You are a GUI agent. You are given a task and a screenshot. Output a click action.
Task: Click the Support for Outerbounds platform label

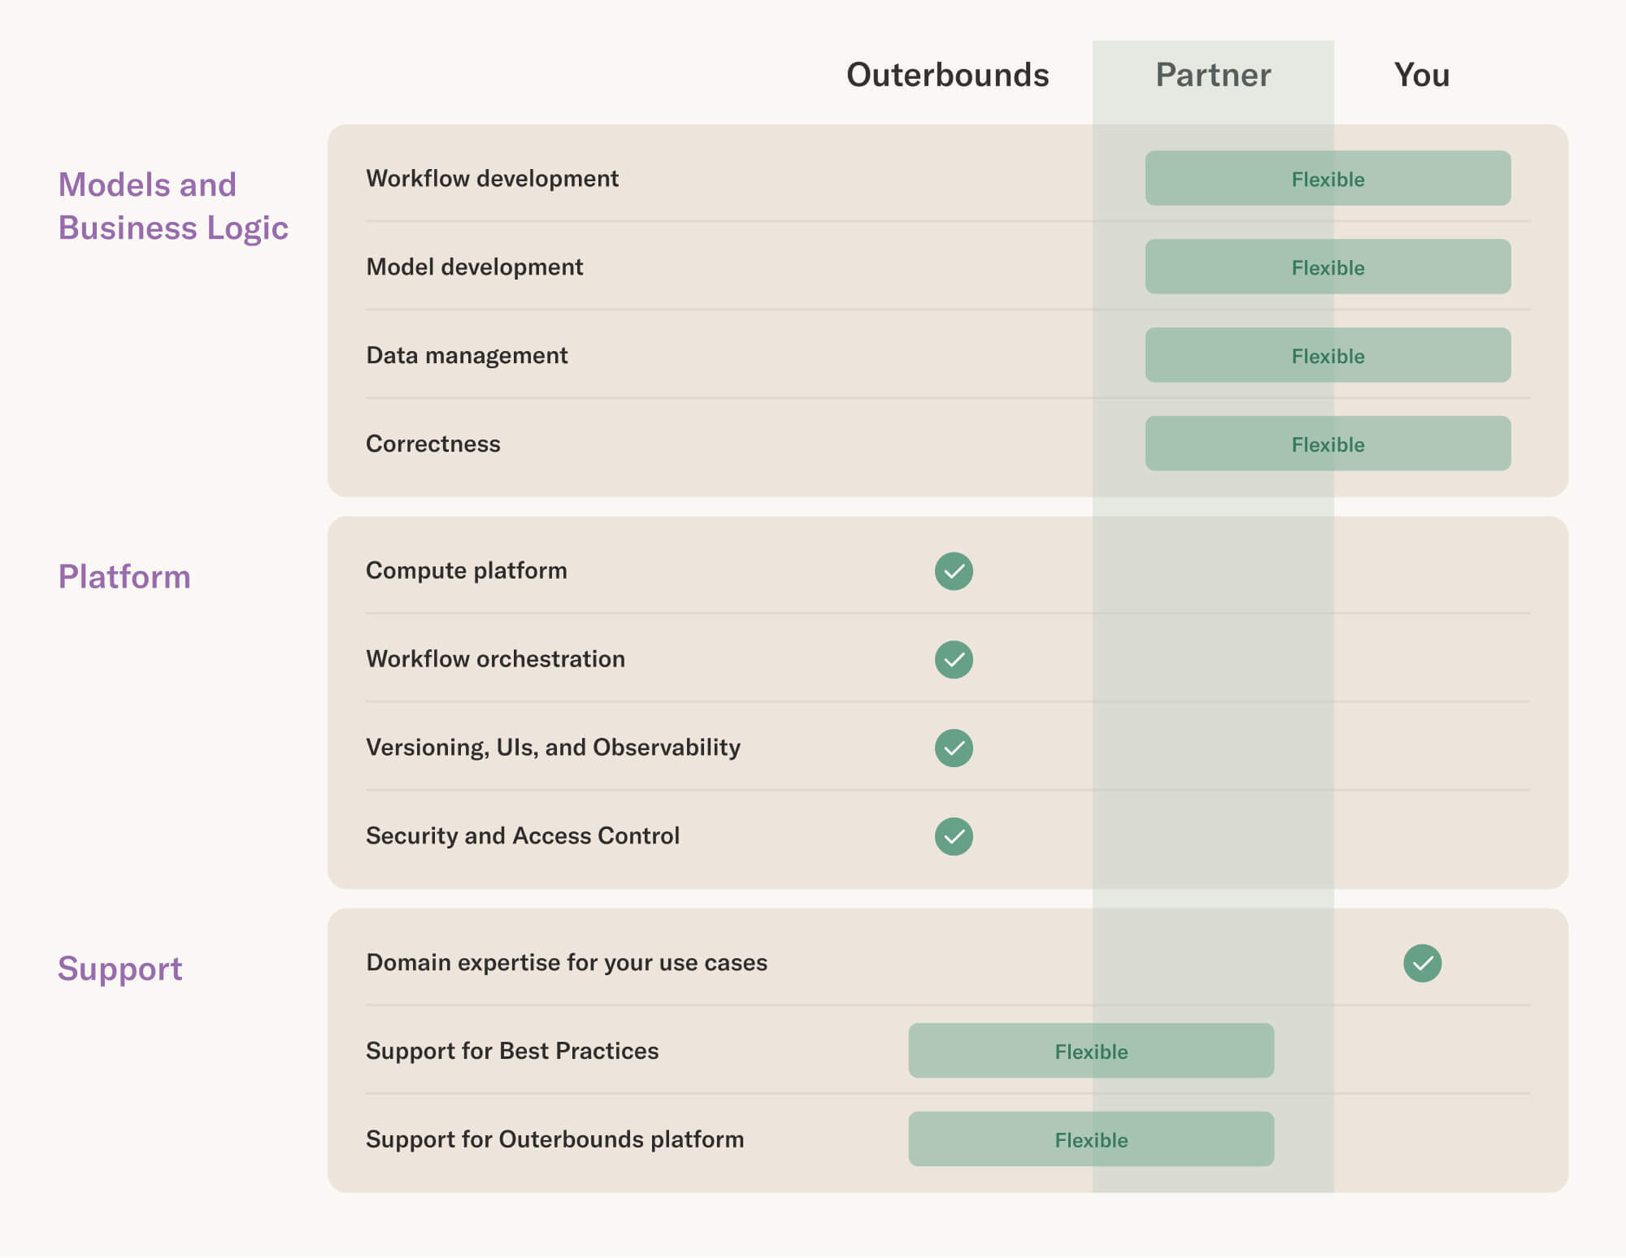coord(554,1139)
